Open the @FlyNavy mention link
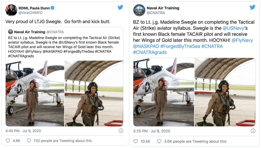Image resolution: width=261 pixels, height=148 pixels. click(x=243, y=40)
